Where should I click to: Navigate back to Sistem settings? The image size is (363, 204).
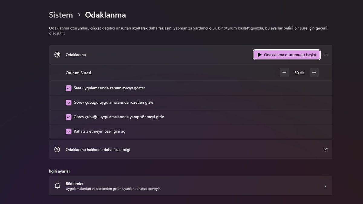point(61,15)
